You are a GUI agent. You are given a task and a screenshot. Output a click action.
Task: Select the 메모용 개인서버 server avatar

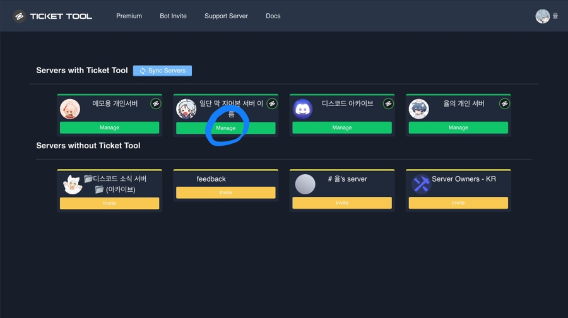pyautogui.click(x=70, y=109)
